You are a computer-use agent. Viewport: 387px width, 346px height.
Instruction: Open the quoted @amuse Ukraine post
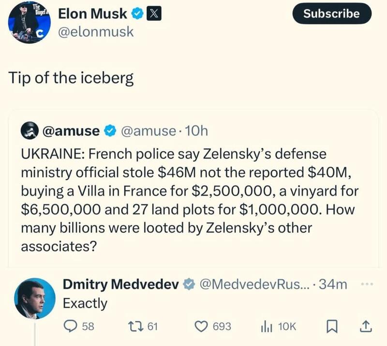189,198
